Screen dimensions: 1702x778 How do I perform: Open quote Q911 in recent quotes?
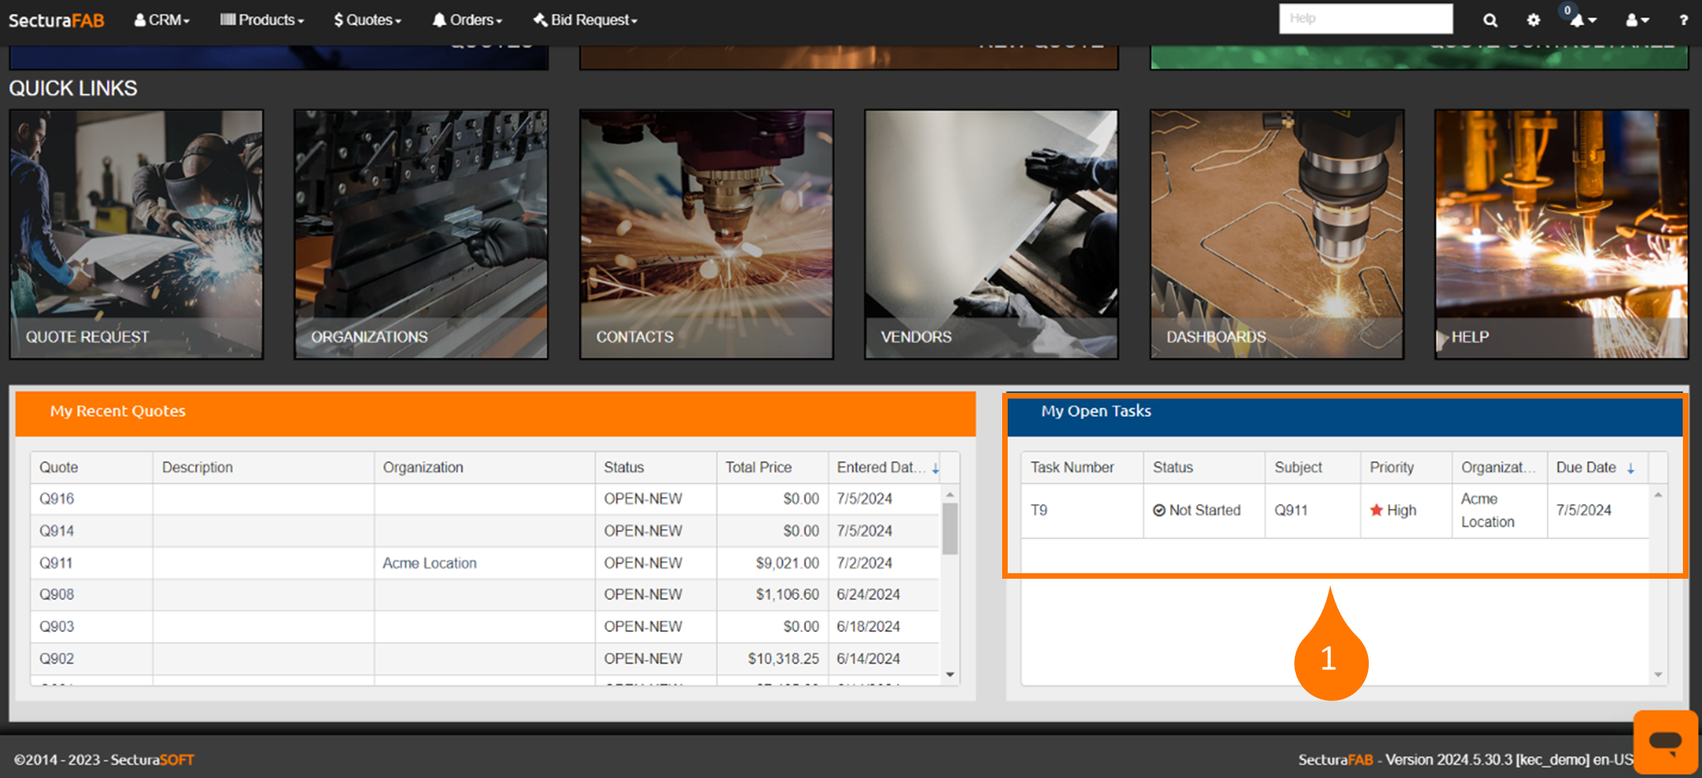click(x=56, y=563)
